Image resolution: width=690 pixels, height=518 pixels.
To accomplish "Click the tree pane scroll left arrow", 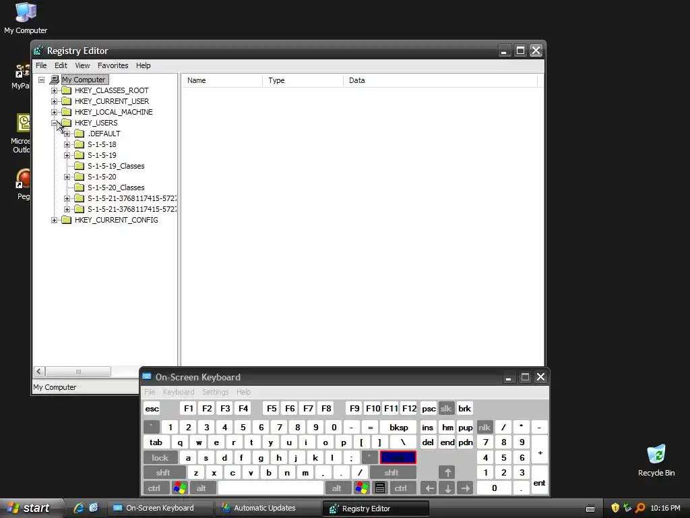I will (x=39, y=372).
